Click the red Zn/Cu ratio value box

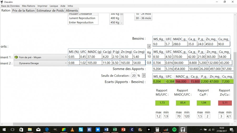pyautogui.click(x=225, y=103)
